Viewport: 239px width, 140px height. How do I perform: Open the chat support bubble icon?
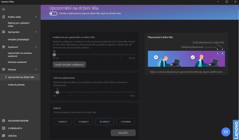[x=226, y=132]
